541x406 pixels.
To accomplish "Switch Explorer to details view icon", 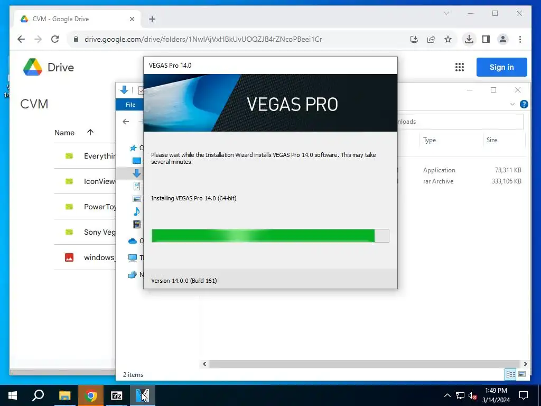I will (510, 374).
